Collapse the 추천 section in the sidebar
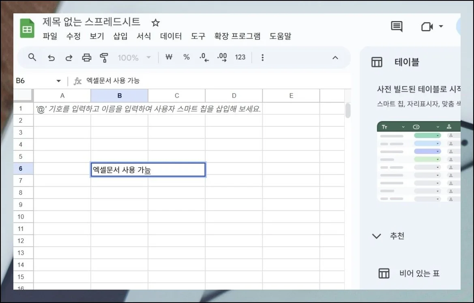 pos(377,236)
